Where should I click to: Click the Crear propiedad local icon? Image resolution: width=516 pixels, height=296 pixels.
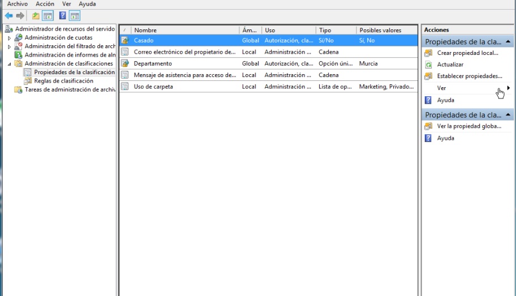(x=428, y=53)
